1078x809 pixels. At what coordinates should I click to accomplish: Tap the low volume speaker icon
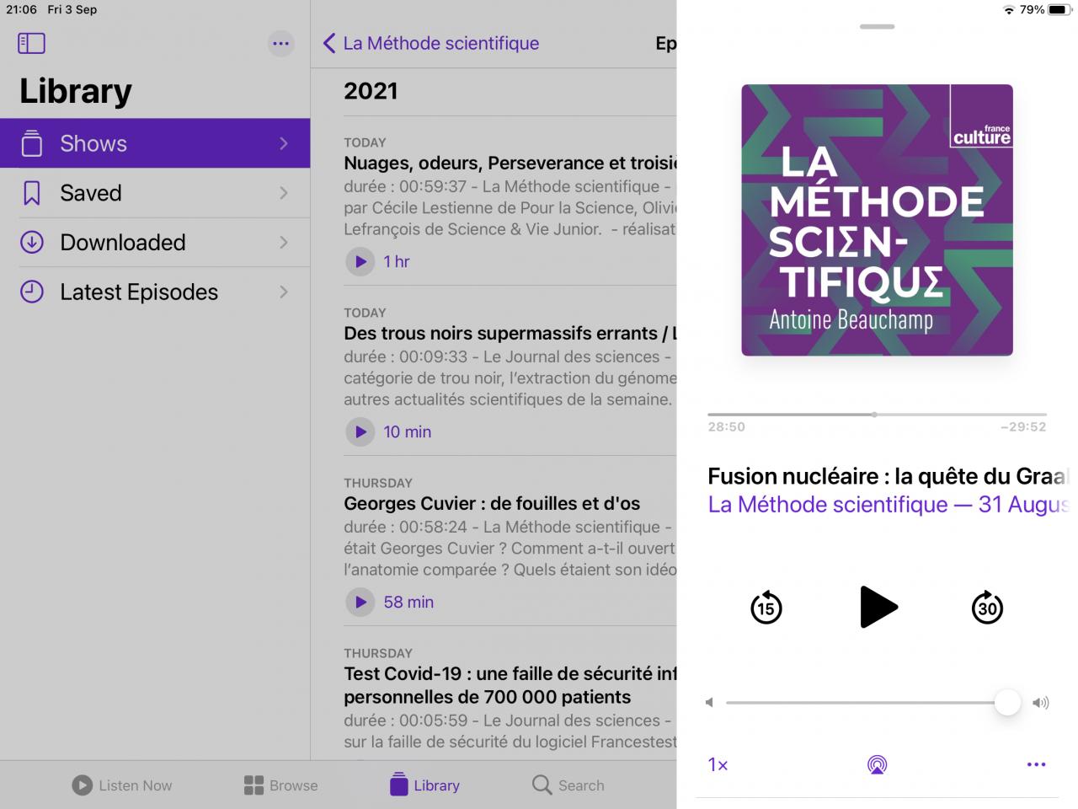click(x=710, y=702)
